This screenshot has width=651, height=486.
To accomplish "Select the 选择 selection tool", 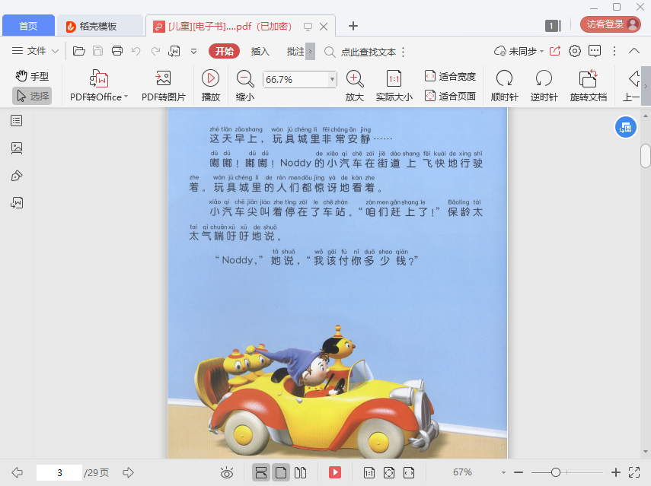I will pos(32,96).
